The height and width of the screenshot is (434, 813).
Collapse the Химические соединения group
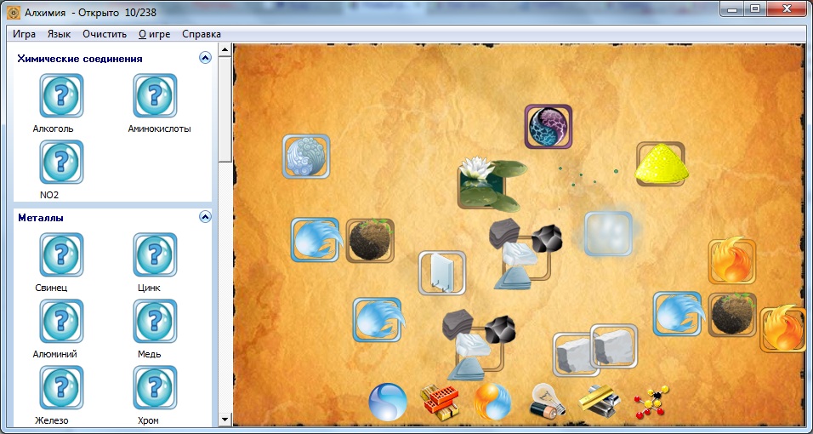[x=205, y=58]
